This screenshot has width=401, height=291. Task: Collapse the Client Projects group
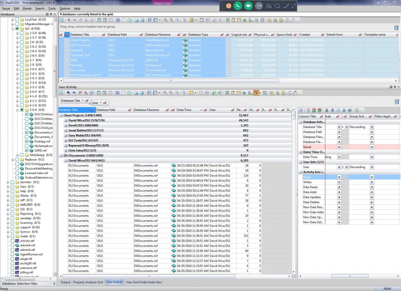61,115
